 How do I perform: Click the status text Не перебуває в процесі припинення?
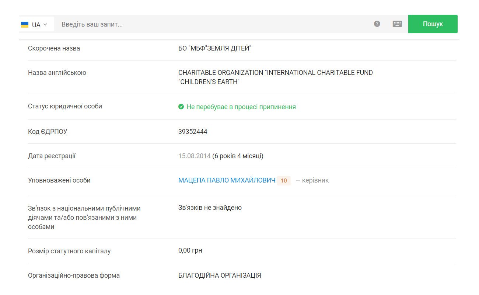pyautogui.click(x=241, y=107)
